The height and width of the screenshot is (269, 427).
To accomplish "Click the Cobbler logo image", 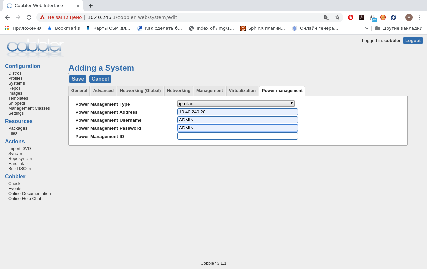I will tap(35, 49).
